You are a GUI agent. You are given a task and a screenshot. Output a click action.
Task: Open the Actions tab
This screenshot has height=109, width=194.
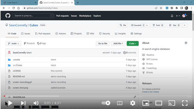pos(61,33)
